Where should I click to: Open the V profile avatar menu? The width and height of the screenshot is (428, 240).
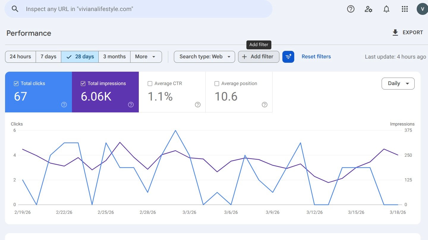pyautogui.click(x=422, y=9)
